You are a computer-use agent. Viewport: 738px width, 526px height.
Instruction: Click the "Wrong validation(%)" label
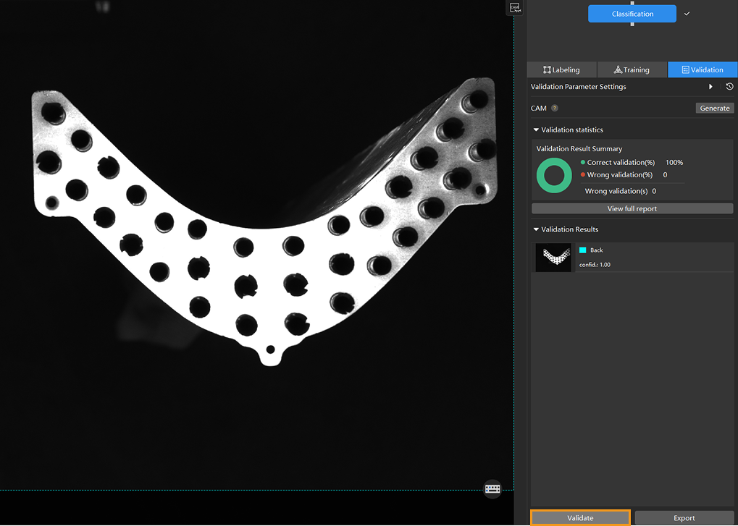coord(620,174)
